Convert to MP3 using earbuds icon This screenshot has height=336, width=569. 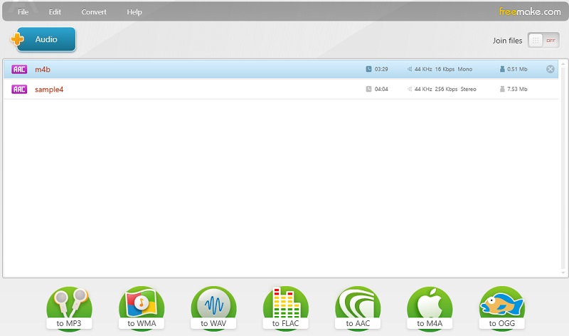[69, 309]
